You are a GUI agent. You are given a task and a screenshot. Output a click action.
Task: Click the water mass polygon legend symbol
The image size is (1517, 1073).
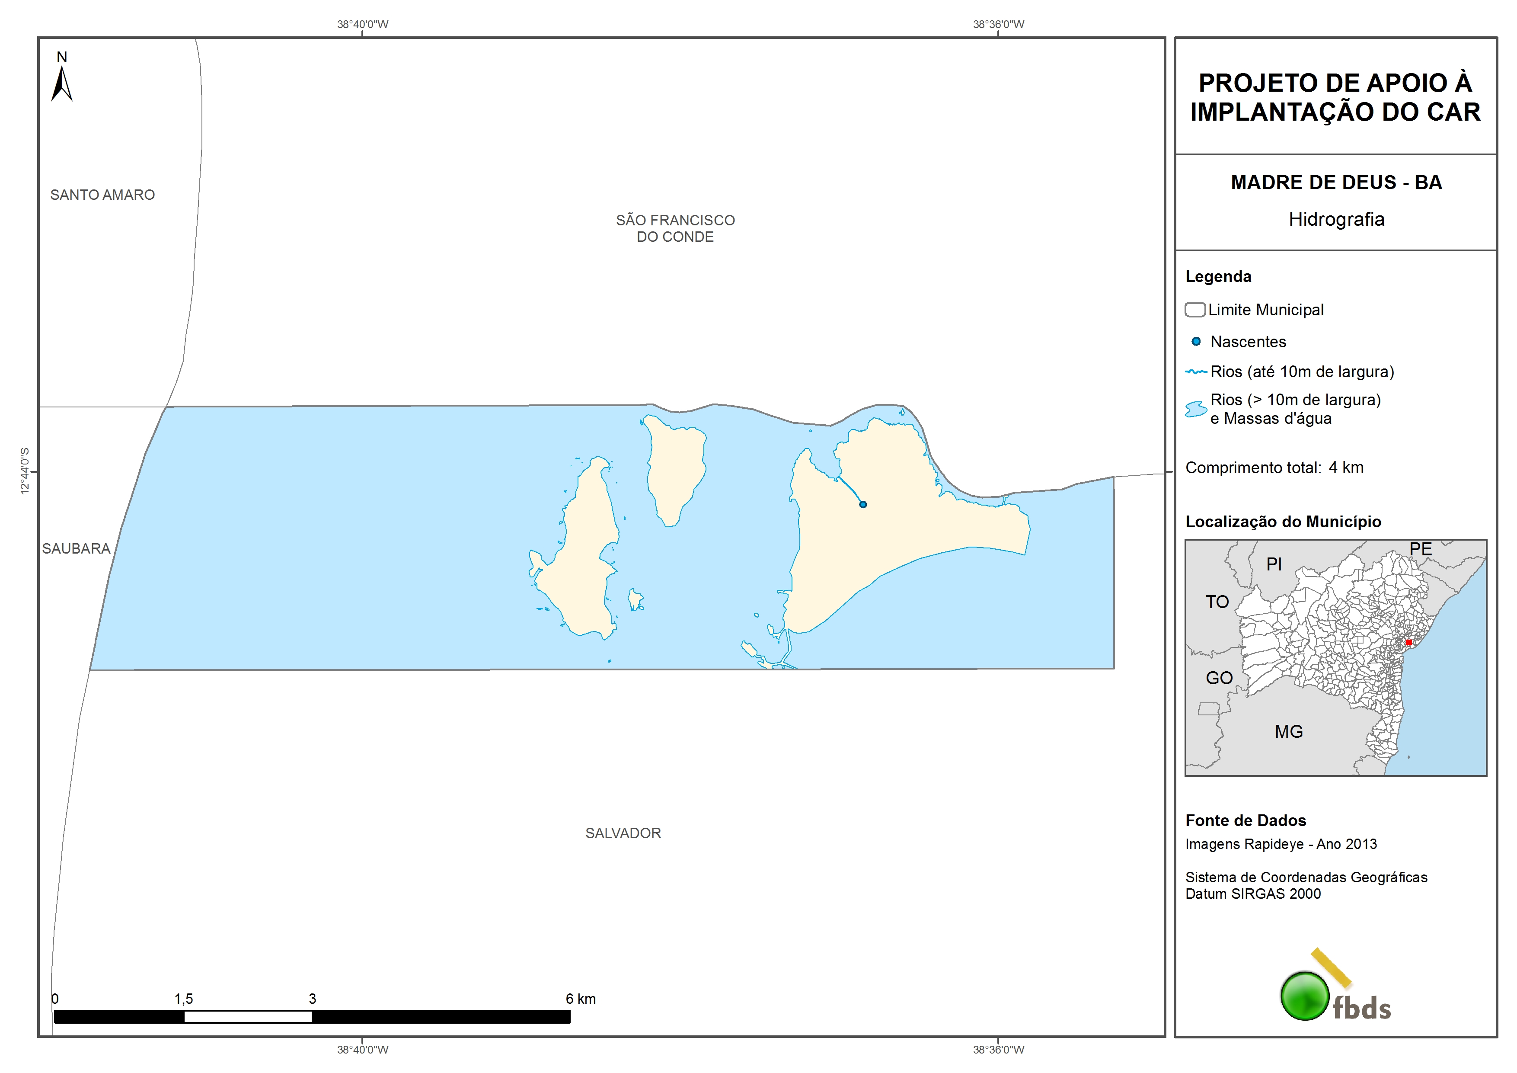(1195, 409)
